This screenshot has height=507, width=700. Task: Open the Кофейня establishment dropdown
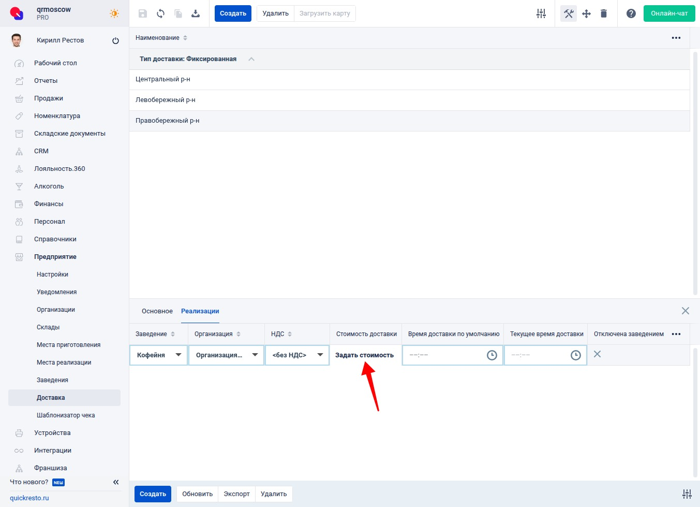click(x=158, y=355)
